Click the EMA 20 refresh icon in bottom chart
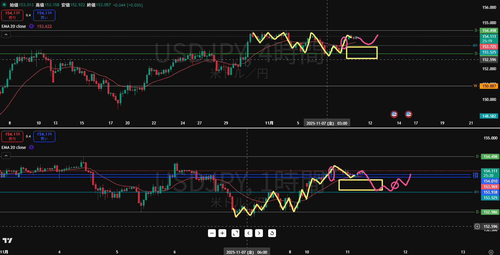 (31, 148)
